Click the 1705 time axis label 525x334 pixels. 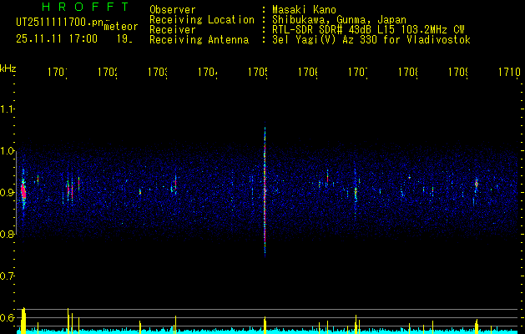258,73
